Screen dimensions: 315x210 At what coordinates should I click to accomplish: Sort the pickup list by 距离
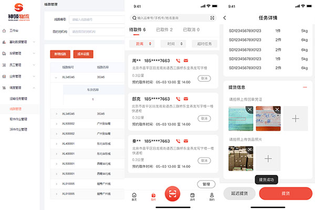[142, 44]
